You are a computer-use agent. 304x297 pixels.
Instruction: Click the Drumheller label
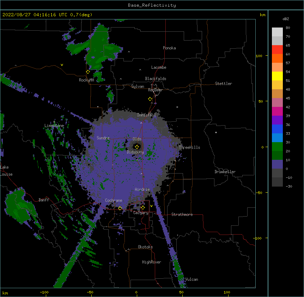(x=225, y=172)
